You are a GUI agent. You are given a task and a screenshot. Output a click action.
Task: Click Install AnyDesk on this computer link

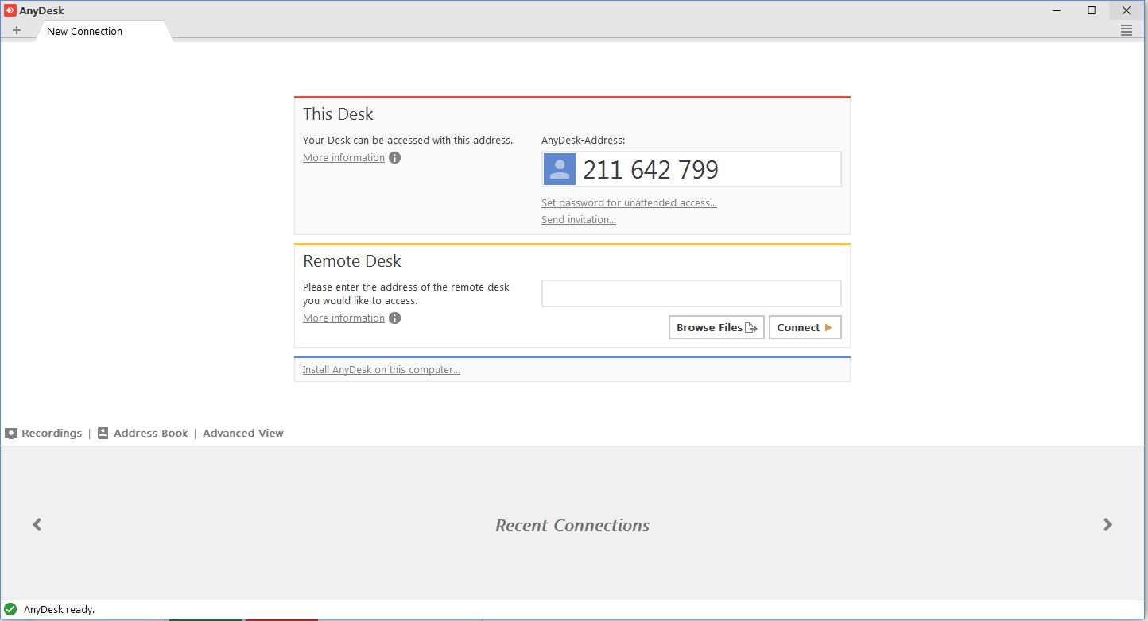tap(381, 369)
